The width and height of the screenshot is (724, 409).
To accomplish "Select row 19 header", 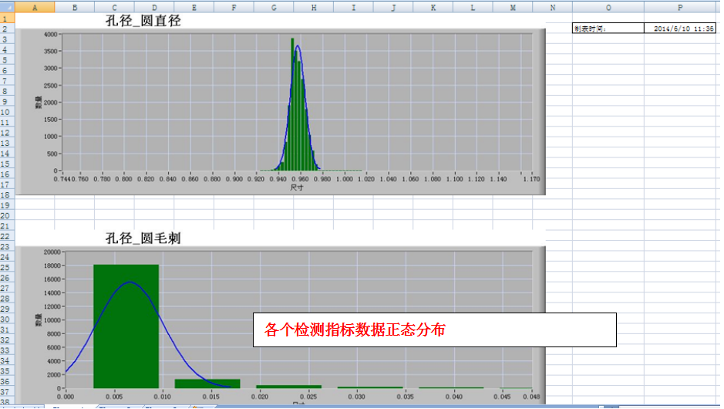I will (x=7, y=206).
